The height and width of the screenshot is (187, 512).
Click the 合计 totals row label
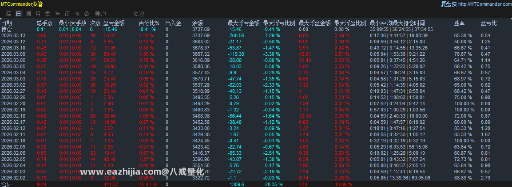point(7,184)
